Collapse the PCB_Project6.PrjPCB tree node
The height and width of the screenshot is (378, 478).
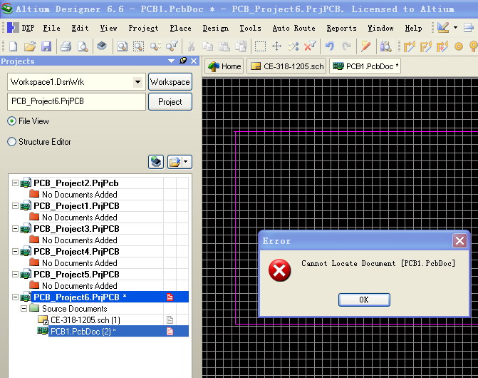click(15, 297)
